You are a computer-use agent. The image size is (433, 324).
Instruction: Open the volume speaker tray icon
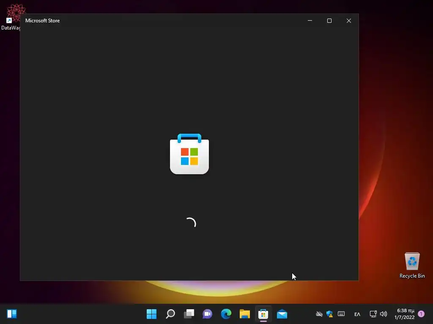[x=384, y=314]
